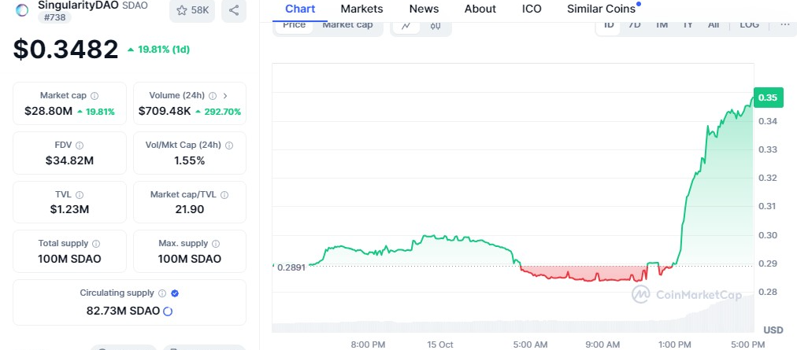The width and height of the screenshot is (797, 350).
Task: Toggle chart to Market cap view
Action: coord(347,25)
